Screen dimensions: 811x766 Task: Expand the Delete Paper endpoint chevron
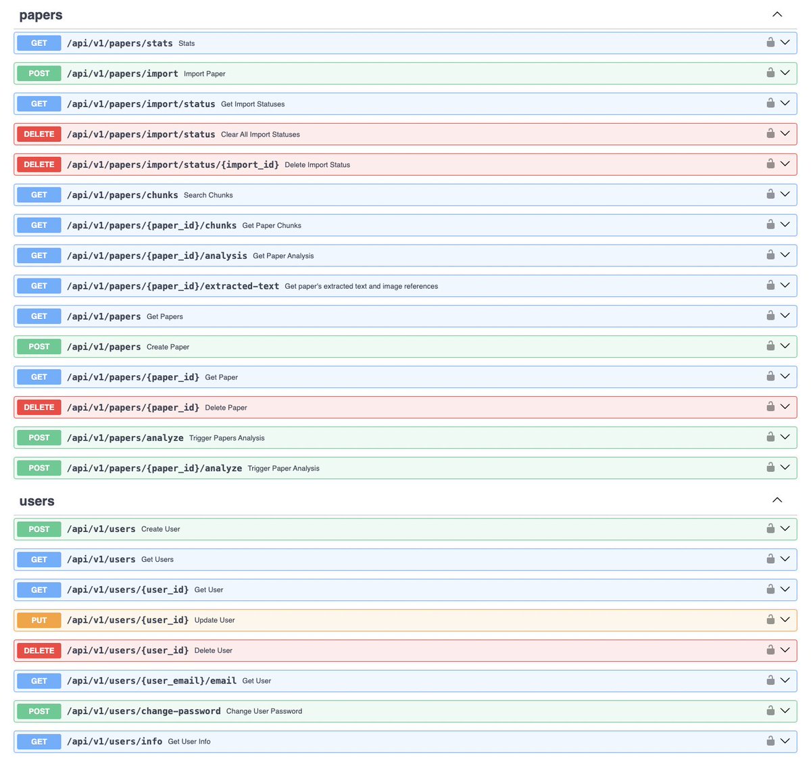coord(785,407)
